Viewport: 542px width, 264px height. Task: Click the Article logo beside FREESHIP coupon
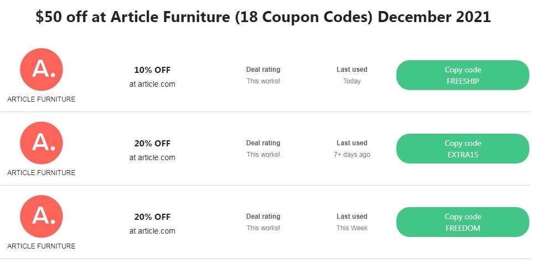42,70
